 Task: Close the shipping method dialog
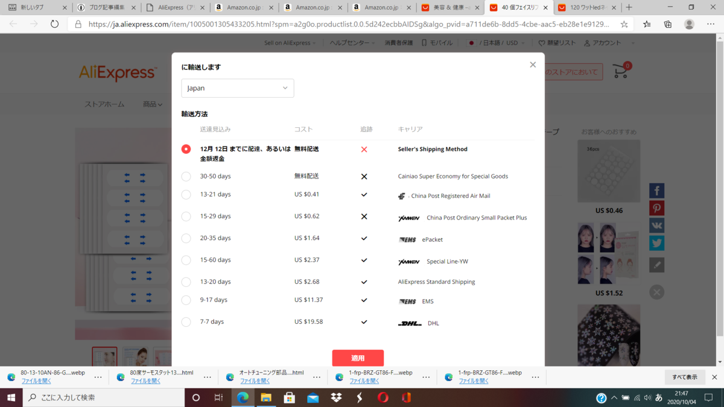coord(533,65)
